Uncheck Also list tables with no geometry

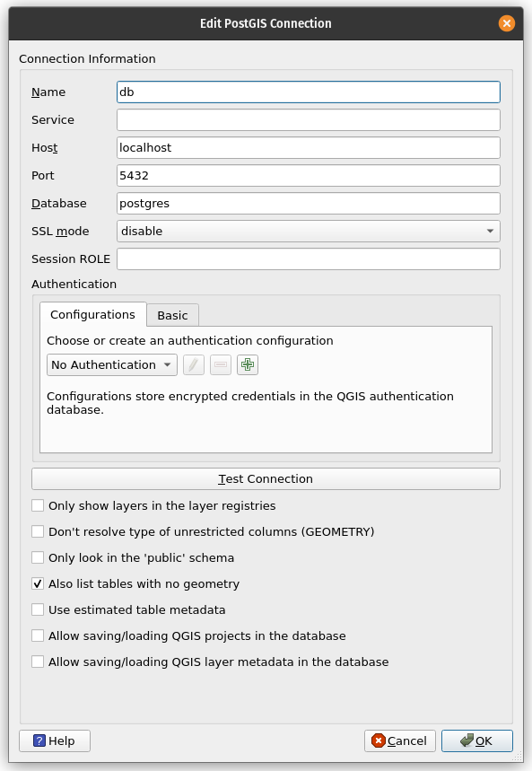38,583
